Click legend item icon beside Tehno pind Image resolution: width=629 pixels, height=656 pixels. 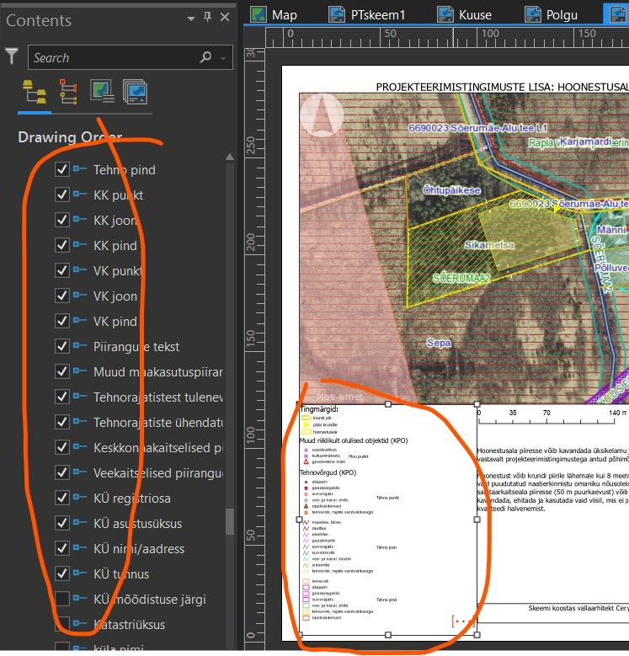(80, 168)
